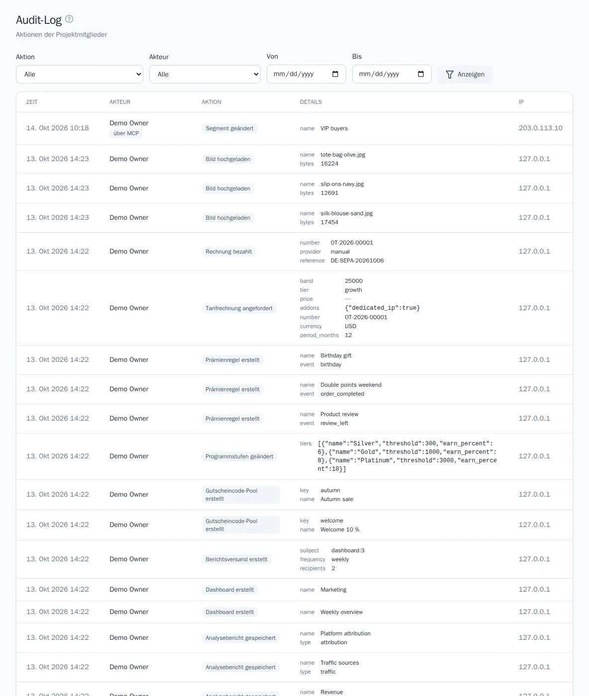Click the AKTION column header

tap(211, 102)
